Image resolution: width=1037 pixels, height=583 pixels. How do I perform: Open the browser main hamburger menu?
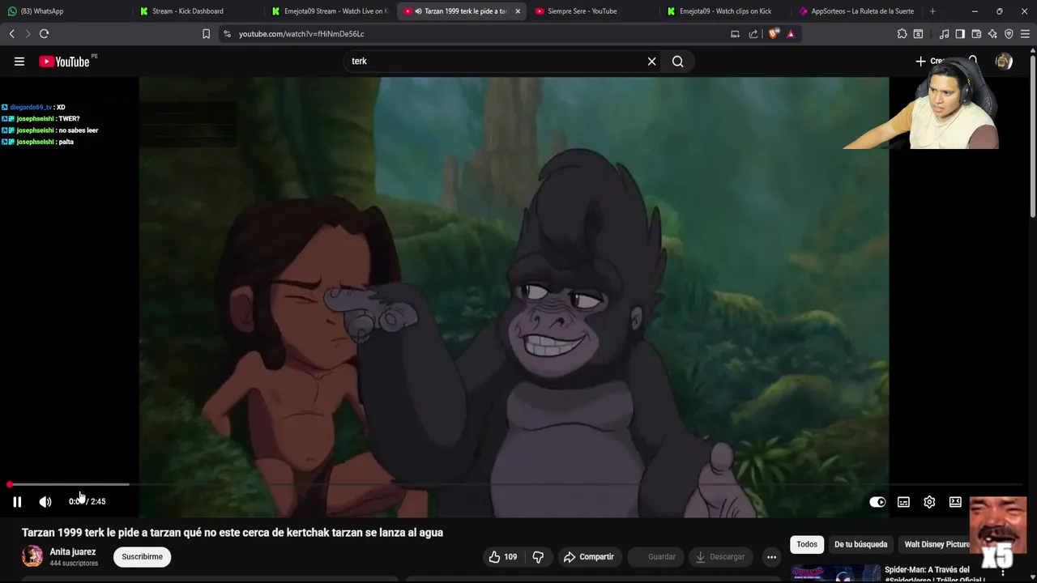tap(1026, 34)
